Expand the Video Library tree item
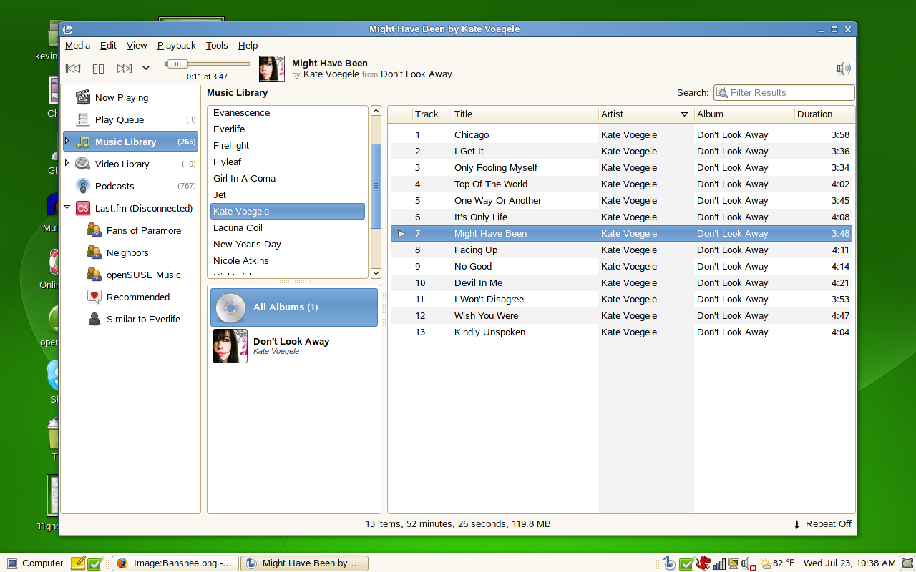The image size is (916, 572). point(67,164)
